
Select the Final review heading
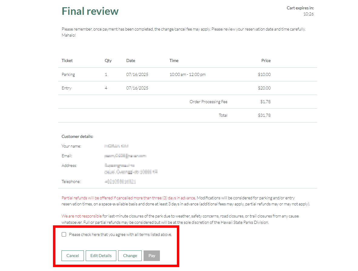(90, 11)
